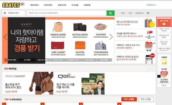Click the Saint Laurent red wallet image
The image size is (172, 105).
pyautogui.click(x=58, y=45)
